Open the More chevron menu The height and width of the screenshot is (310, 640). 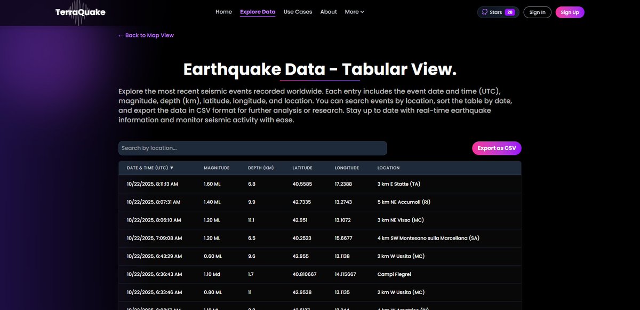coord(362,12)
